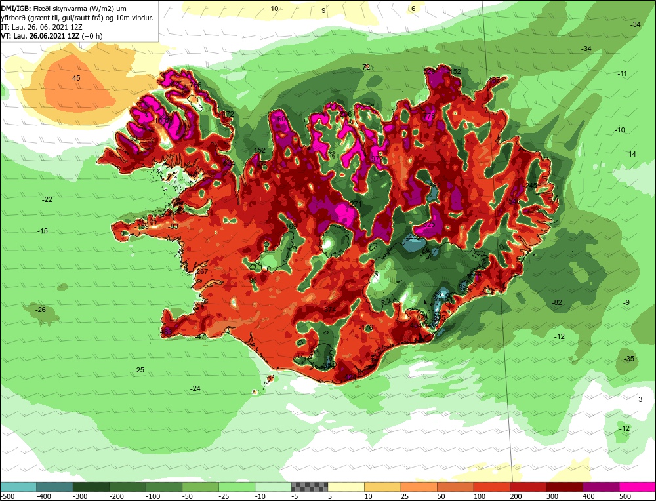Click the '-500' legend label
The image size is (656, 501).
pyautogui.click(x=8, y=496)
